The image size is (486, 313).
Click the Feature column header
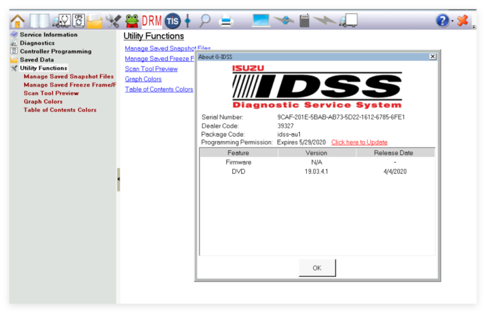click(x=239, y=153)
